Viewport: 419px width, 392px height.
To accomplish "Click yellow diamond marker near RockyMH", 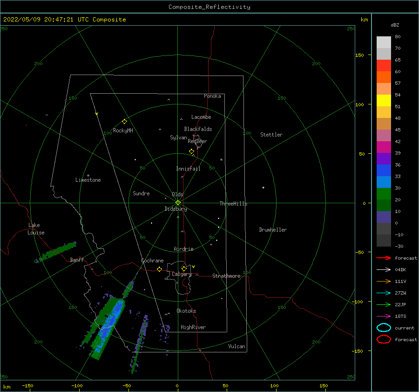I will 124,122.
